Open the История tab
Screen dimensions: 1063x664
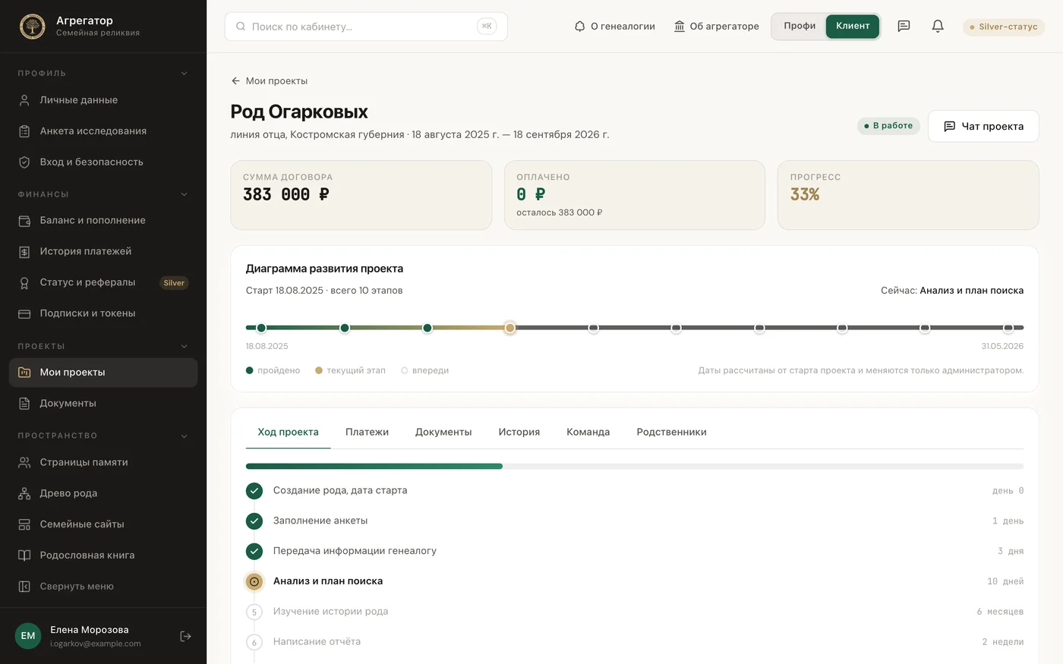tap(519, 433)
